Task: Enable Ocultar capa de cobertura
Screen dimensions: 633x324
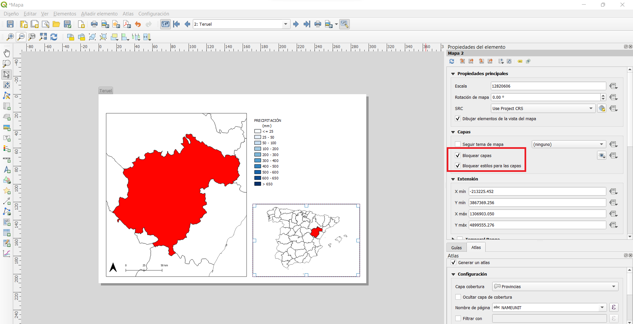Action: 458,297
